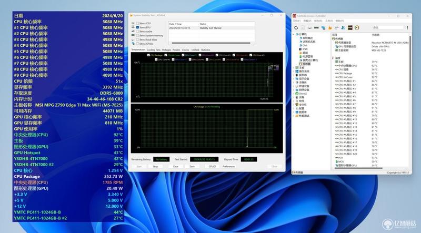Click the log list horizontal scrollbar
This screenshot has width=421, height=233.
211,43
